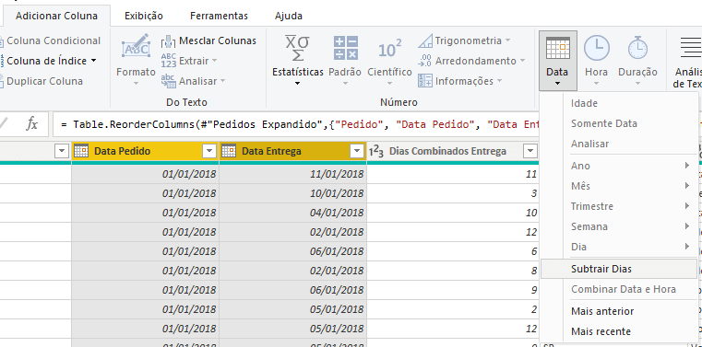Select Combinar Data e Hora menu entry
This screenshot has width=702, height=347.
coord(619,289)
